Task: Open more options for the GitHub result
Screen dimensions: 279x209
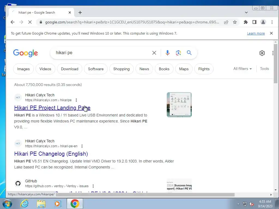Action: point(93,186)
